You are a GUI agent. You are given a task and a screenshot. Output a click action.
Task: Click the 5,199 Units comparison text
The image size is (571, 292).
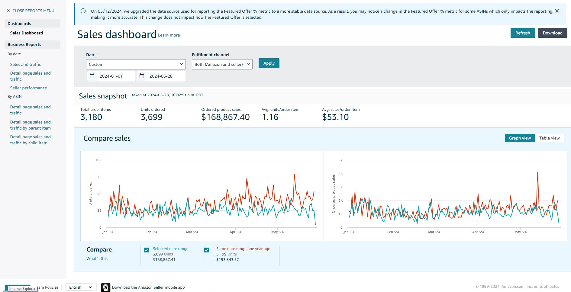(x=227, y=254)
